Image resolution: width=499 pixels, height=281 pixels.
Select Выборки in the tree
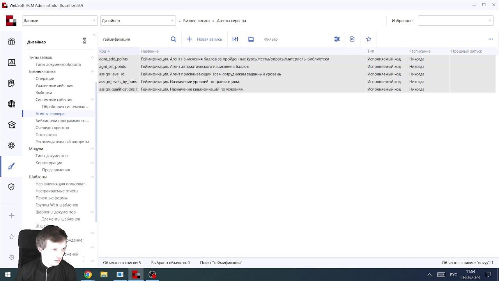coord(44,92)
